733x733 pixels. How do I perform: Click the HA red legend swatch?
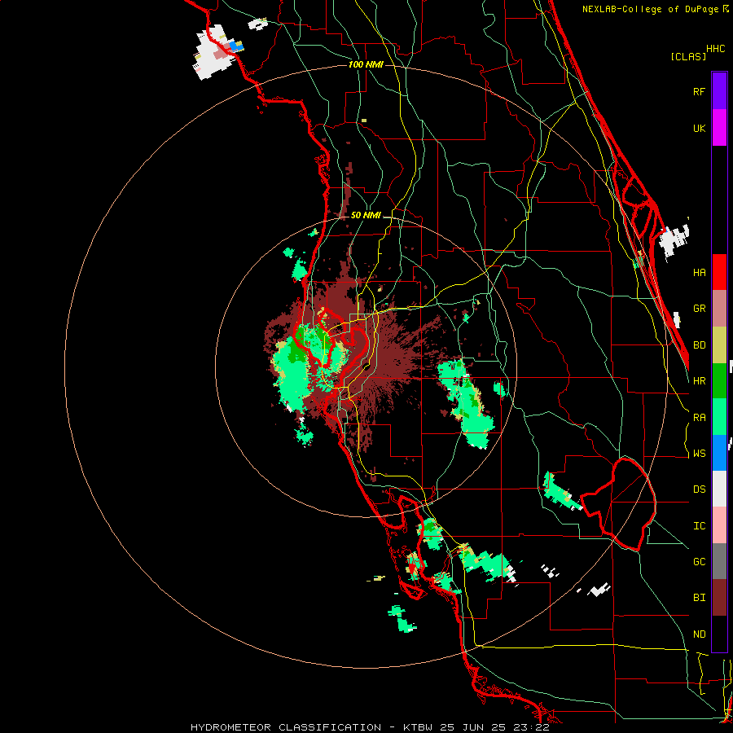[x=719, y=272]
